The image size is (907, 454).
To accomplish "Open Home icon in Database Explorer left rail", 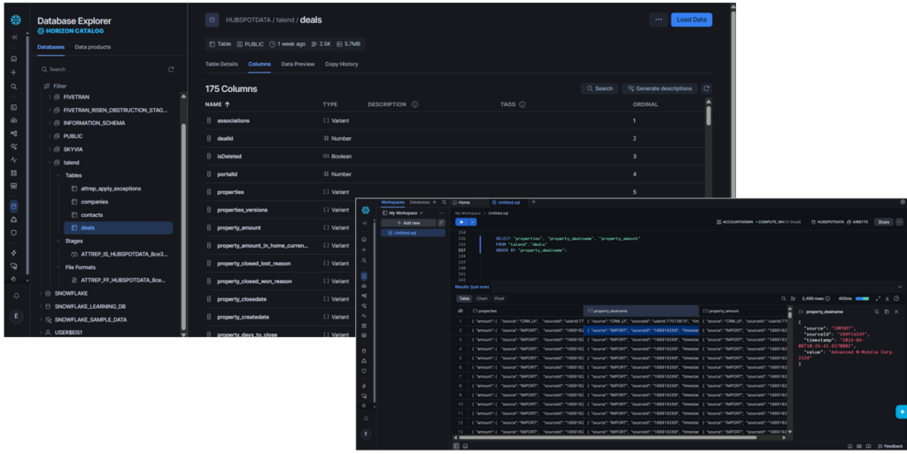I will 14,58.
